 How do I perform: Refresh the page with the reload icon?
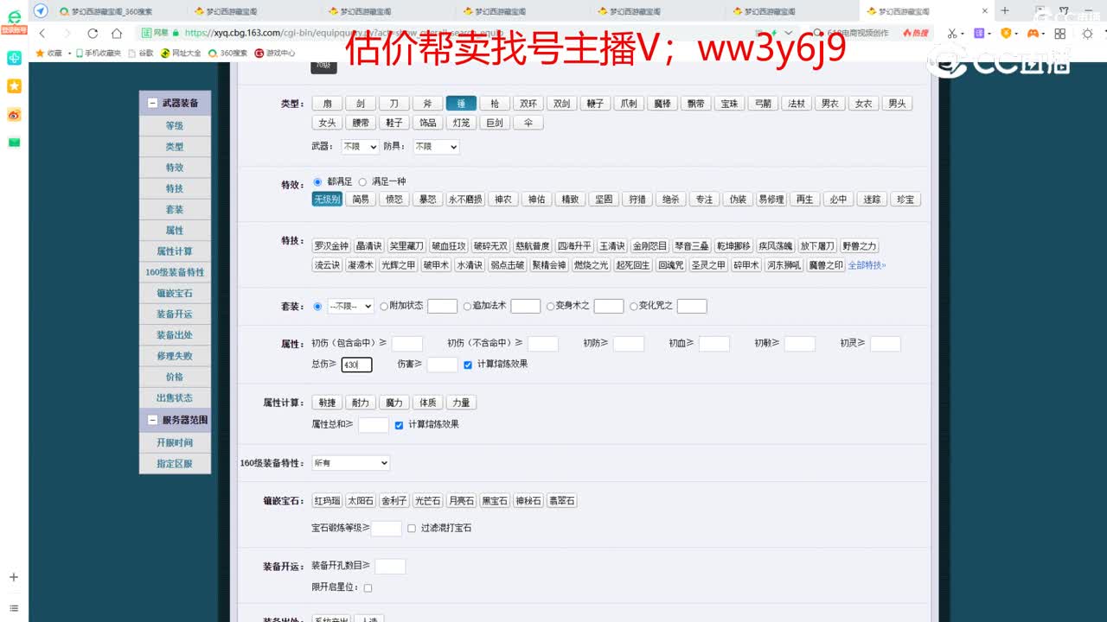click(x=93, y=34)
